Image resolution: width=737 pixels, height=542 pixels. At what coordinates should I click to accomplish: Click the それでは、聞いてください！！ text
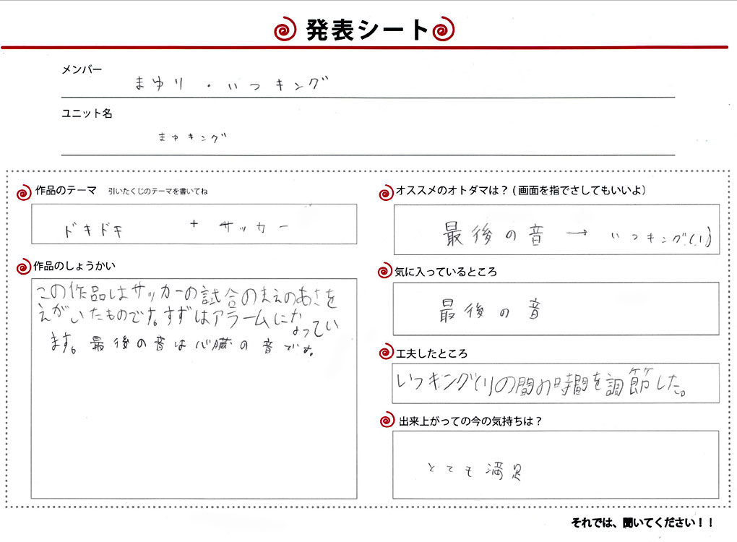coord(642,522)
